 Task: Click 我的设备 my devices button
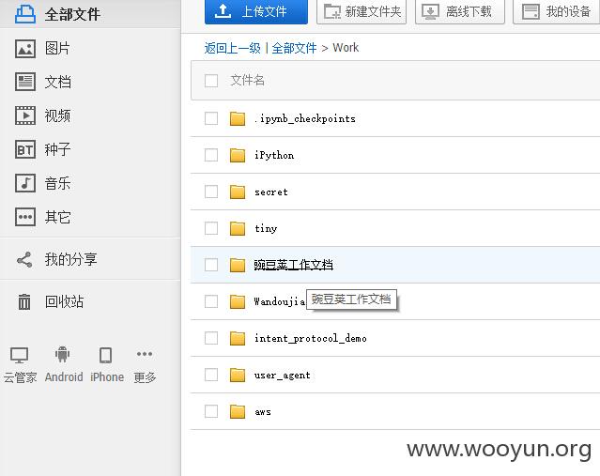(x=557, y=11)
